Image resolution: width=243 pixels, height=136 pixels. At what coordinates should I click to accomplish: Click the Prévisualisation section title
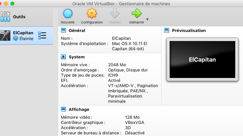[x=189, y=30]
